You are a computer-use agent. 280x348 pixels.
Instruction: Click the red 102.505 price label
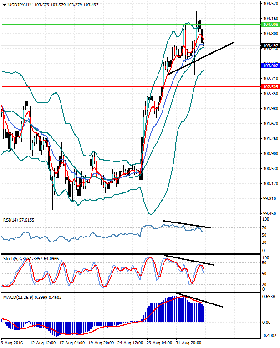(x=270, y=86)
